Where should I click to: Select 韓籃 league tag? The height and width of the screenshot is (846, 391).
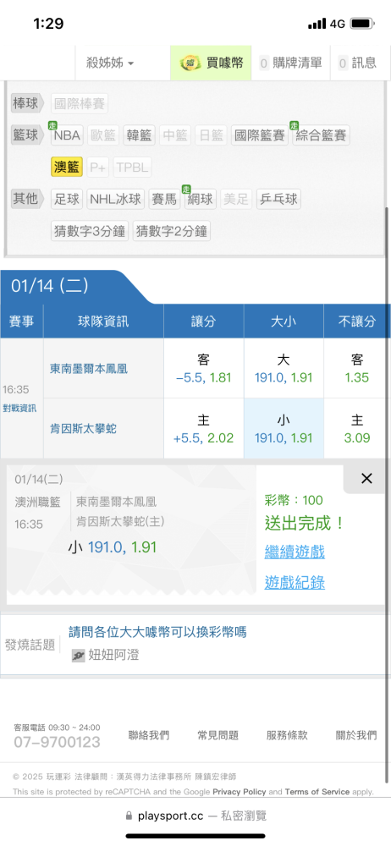coord(139,135)
